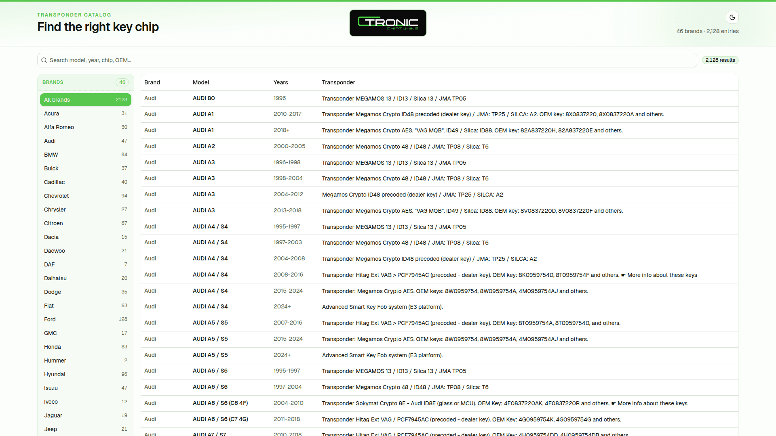
Task: Click the 46 brands count badge
Action: point(122,82)
